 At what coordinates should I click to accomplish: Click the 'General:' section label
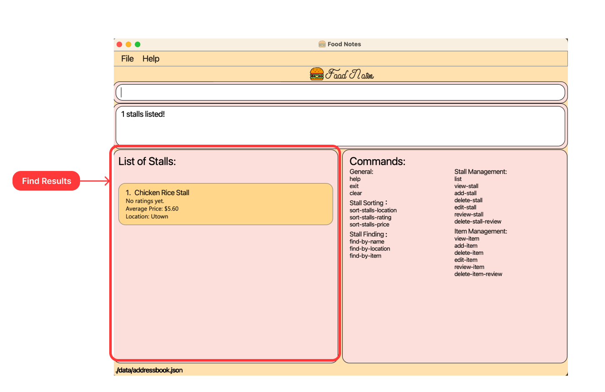[361, 172]
